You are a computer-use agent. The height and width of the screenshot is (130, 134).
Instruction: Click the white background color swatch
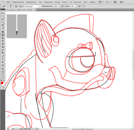4,85
